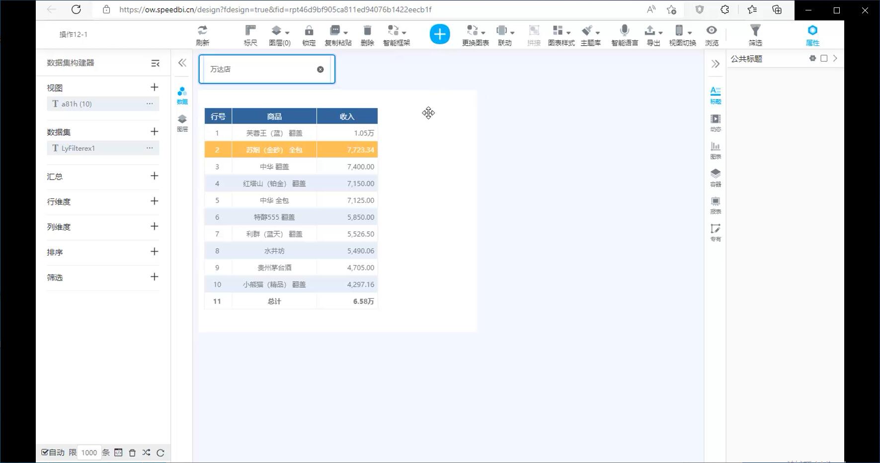Image resolution: width=880 pixels, height=463 pixels.
Task: Switch to the 图层 side tab
Action: tap(182, 123)
